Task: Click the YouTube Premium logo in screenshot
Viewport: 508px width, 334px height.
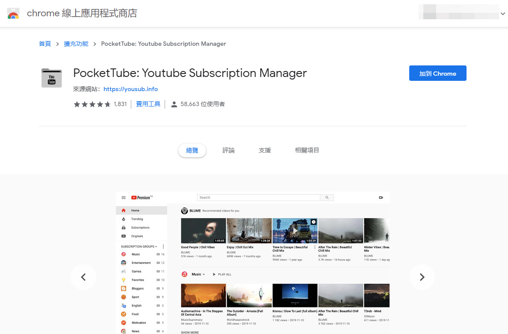Action: point(142,198)
